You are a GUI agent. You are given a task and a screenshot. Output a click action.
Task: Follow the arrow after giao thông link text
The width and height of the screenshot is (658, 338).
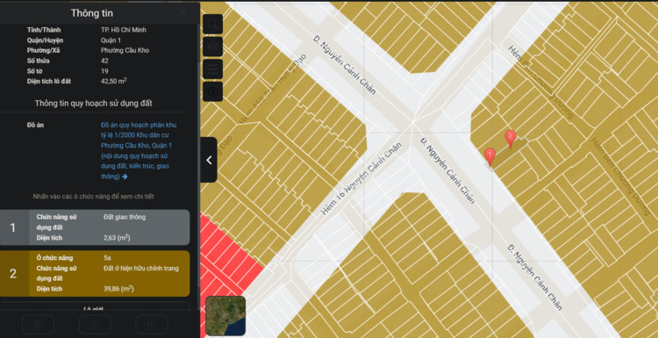pos(125,176)
